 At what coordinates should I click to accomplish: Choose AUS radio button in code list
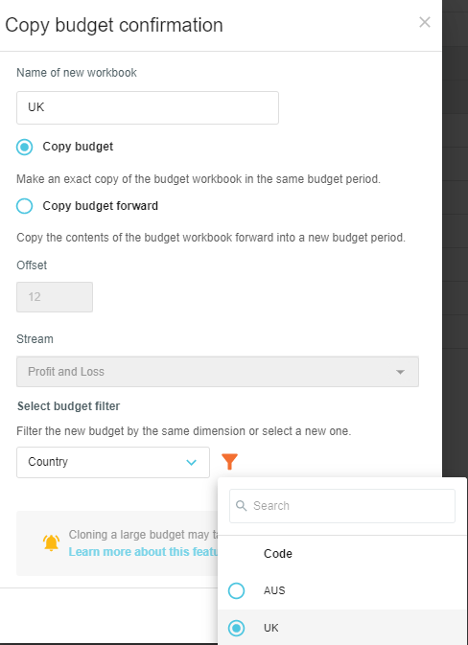[x=236, y=590]
